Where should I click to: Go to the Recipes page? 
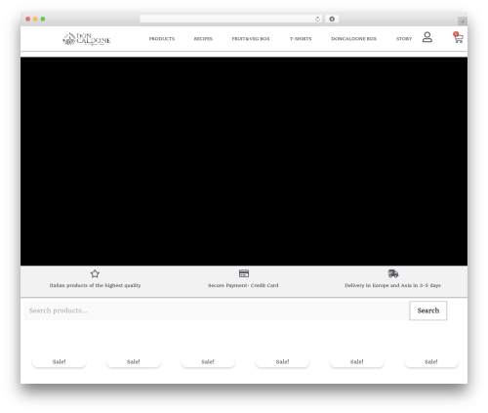pyautogui.click(x=203, y=39)
